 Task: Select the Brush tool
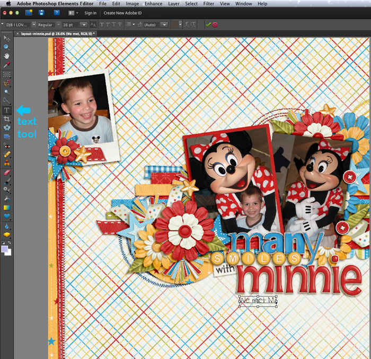pyautogui.click(x=6, y=182)
